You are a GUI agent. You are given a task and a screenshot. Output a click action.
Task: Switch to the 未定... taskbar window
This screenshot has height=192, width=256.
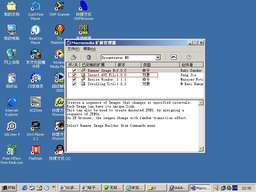coord(134,188)
